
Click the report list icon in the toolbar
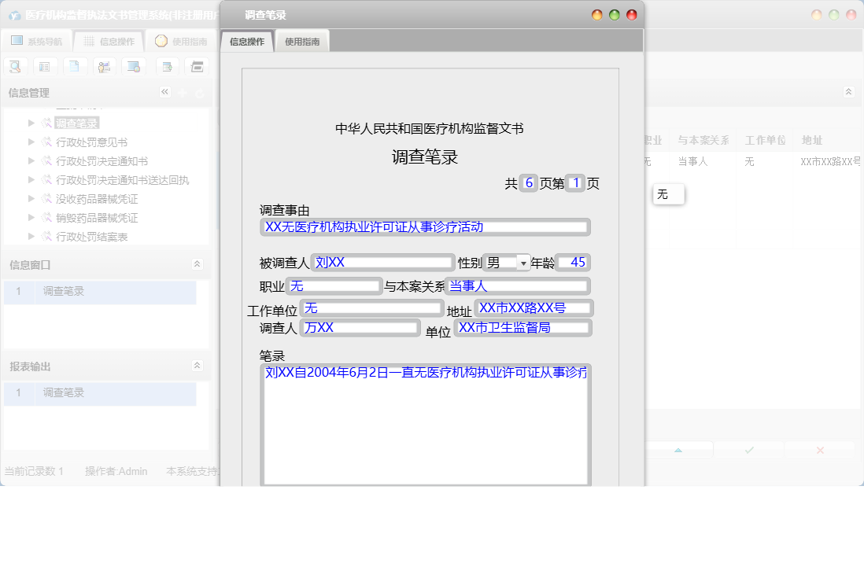tap(45, 66)
